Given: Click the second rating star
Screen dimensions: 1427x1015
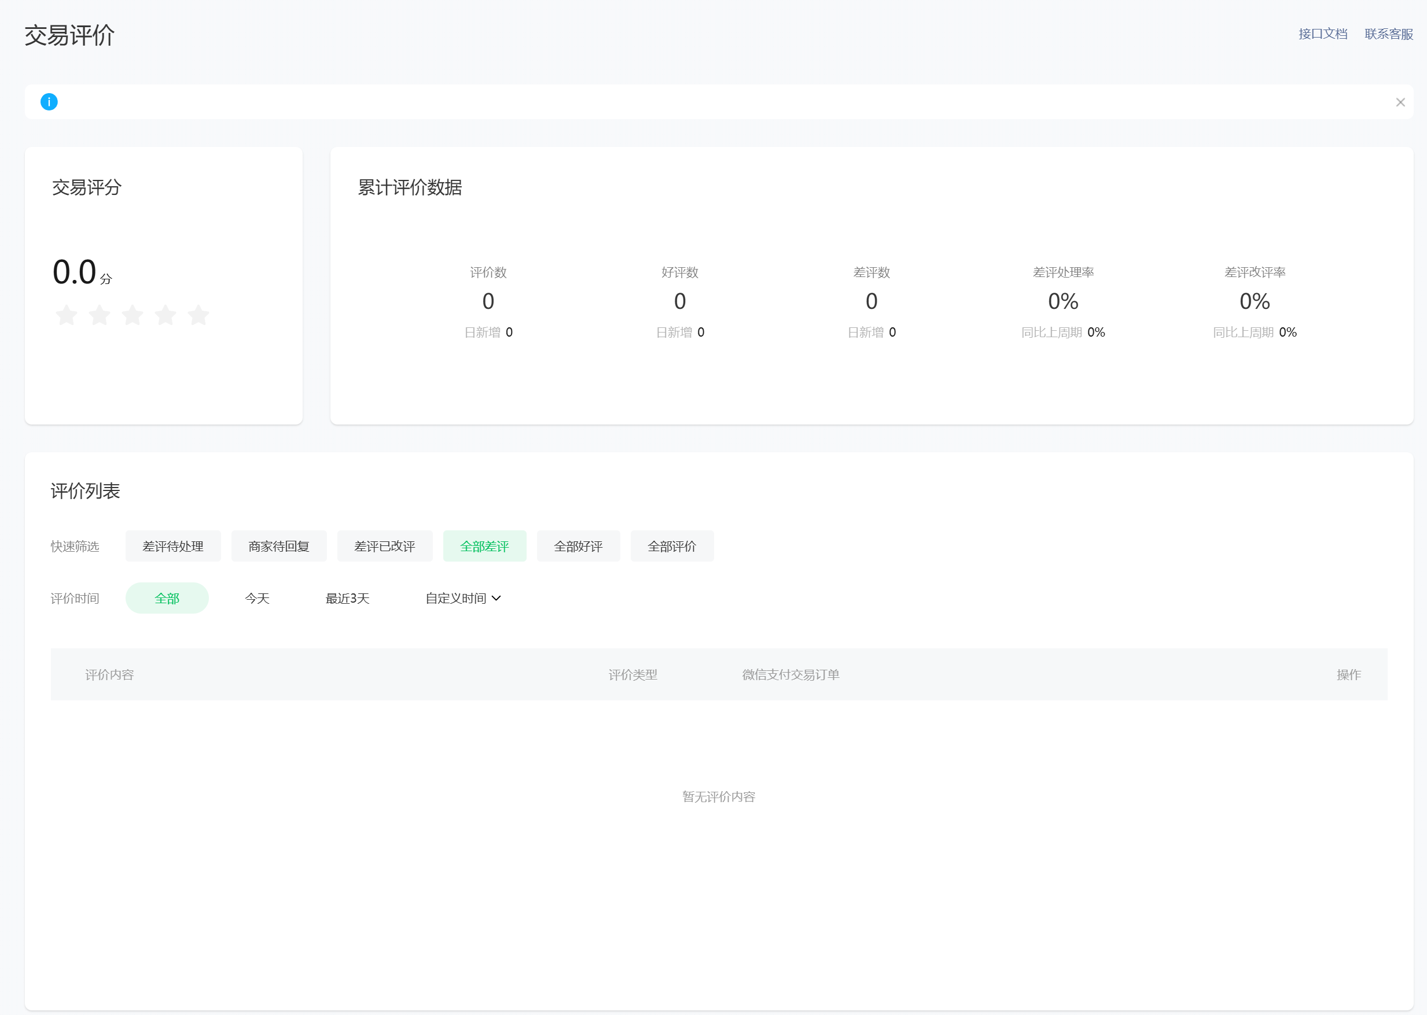Looking at the screenshot, I should point(100,315).
